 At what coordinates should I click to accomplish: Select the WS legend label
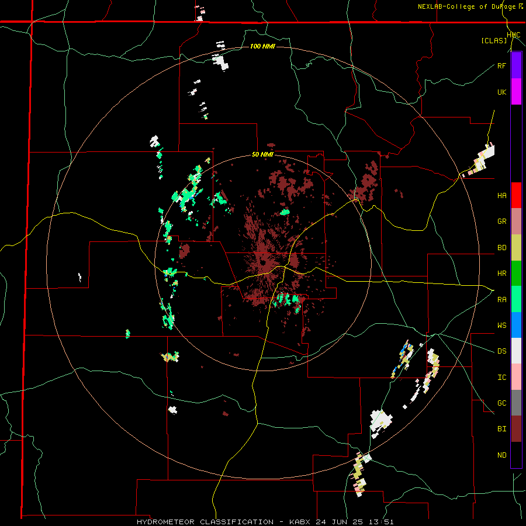point(502,326)
